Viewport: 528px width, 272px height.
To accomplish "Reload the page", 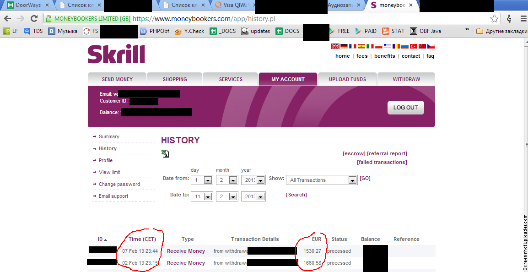I will click(34, 19).
